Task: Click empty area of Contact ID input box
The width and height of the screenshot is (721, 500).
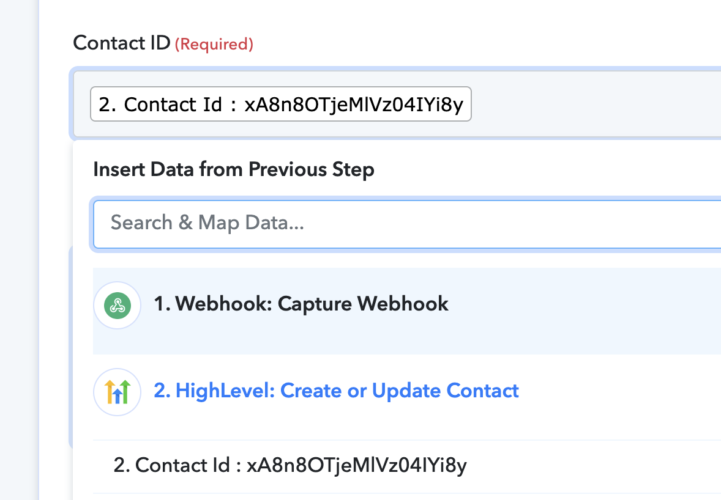Action: (x=598, y=105)
